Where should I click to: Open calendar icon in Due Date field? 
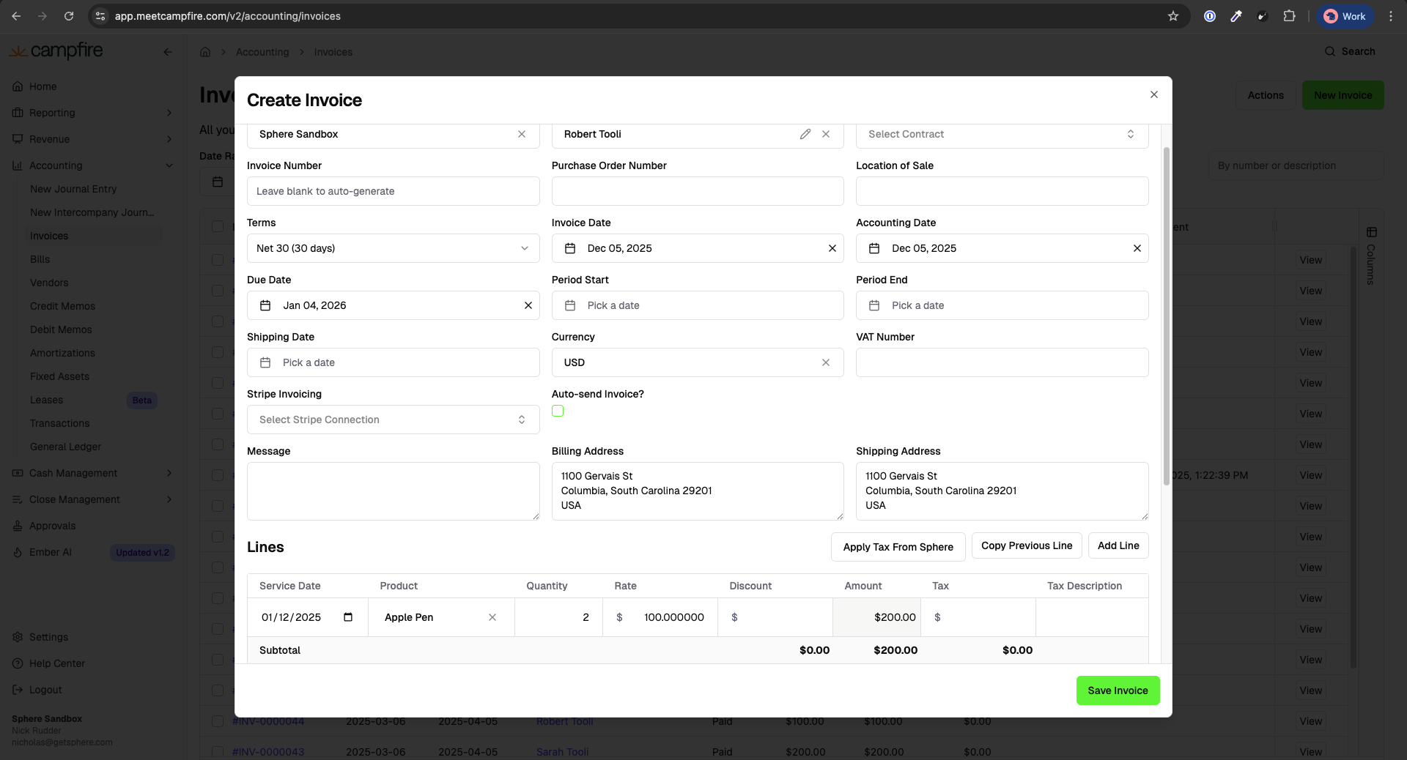265,305
